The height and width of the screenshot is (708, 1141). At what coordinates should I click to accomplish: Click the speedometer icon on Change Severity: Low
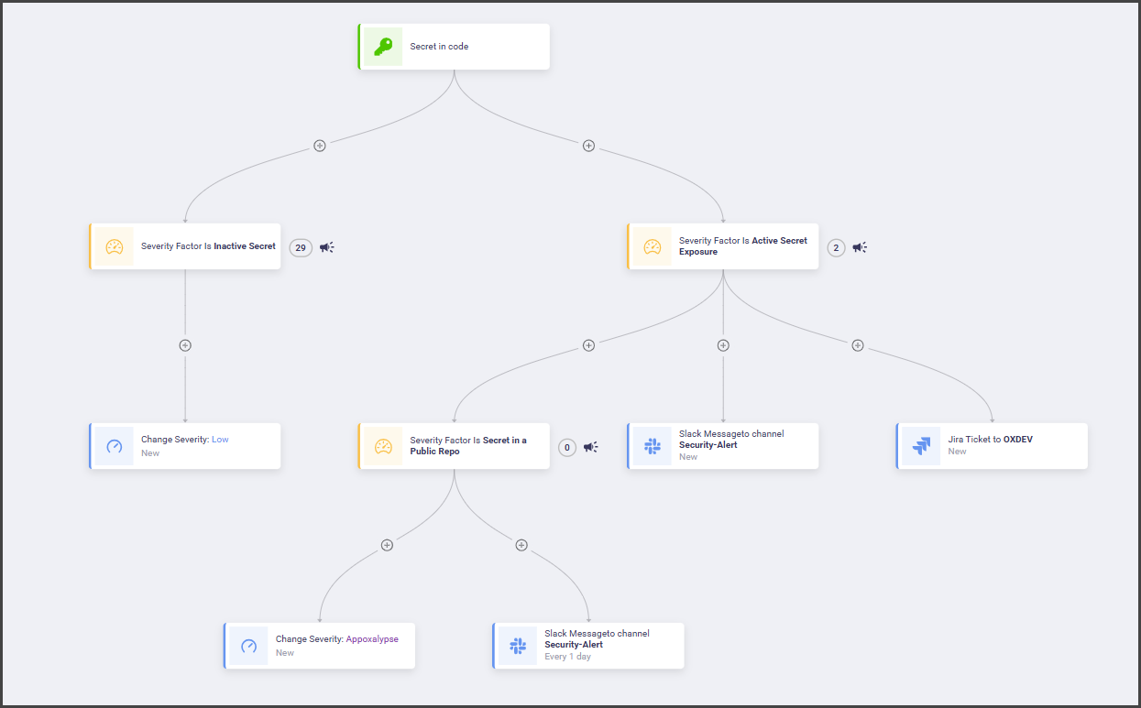pyautogui.click(x=115, y=446)
